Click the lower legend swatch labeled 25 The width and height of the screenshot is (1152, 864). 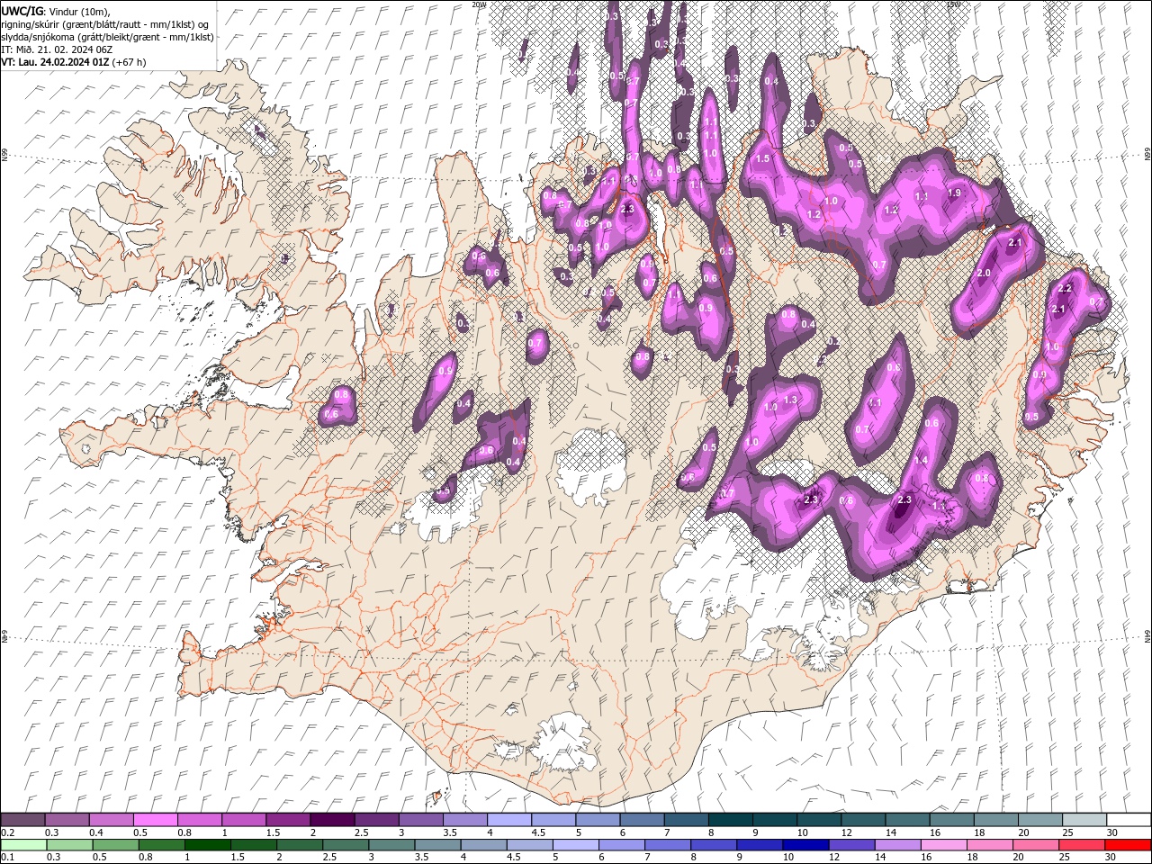1084,845
